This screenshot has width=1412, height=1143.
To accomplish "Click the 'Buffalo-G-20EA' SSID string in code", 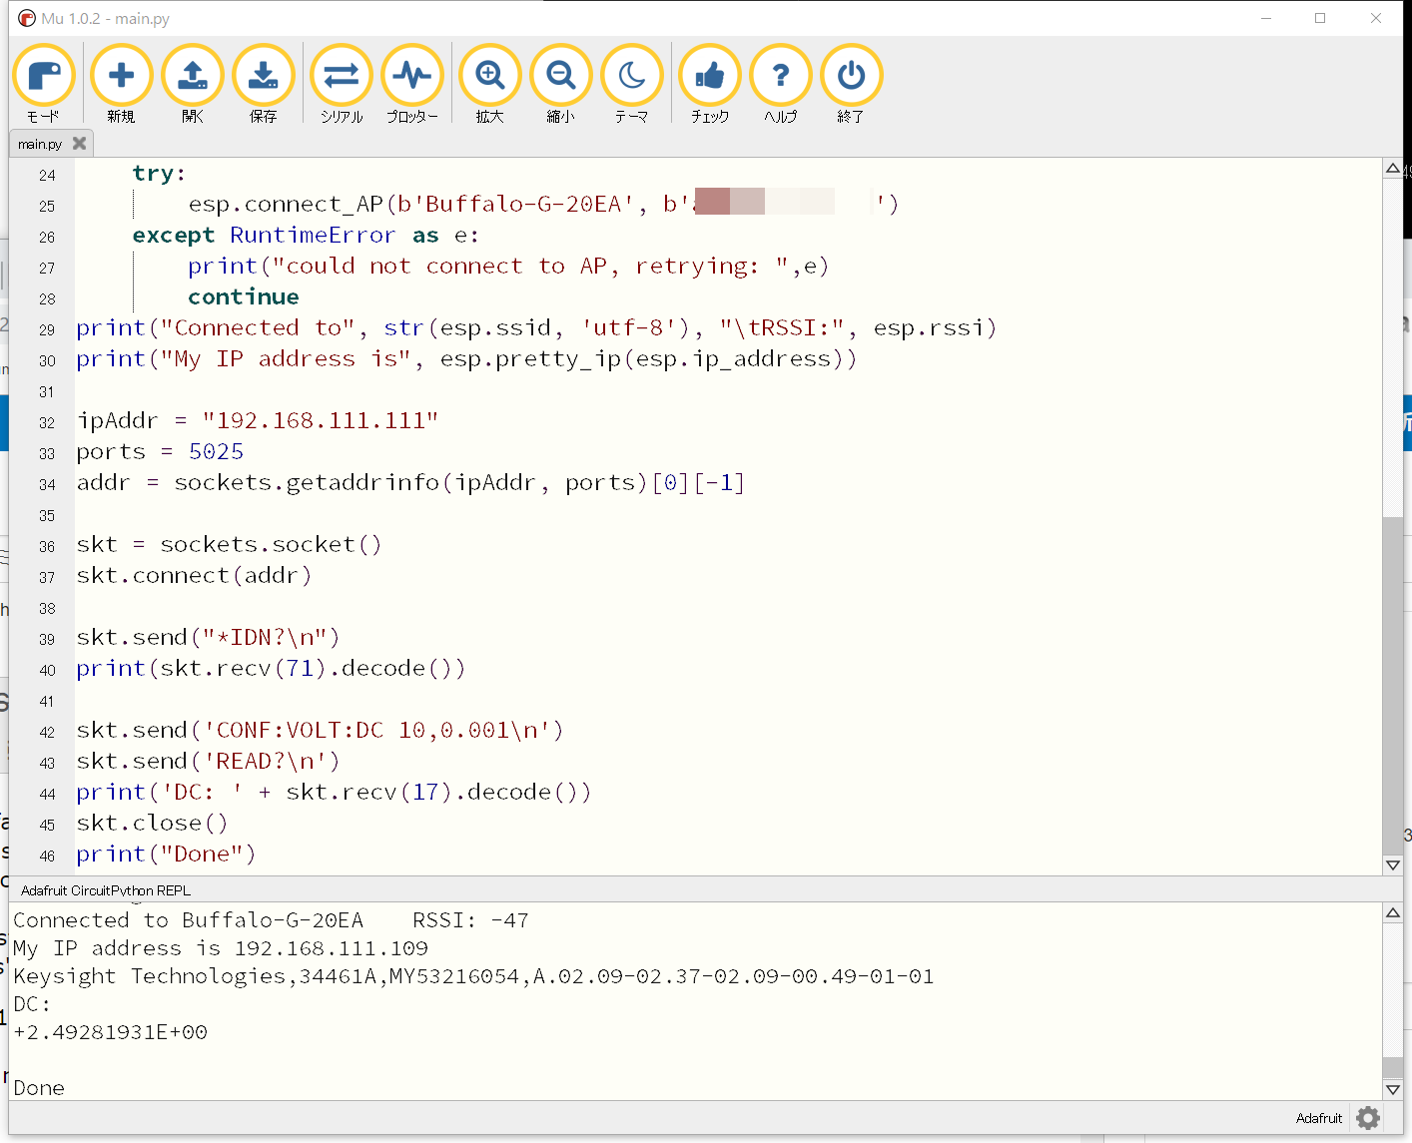I will pyautogui.click(x=523, y=205).
